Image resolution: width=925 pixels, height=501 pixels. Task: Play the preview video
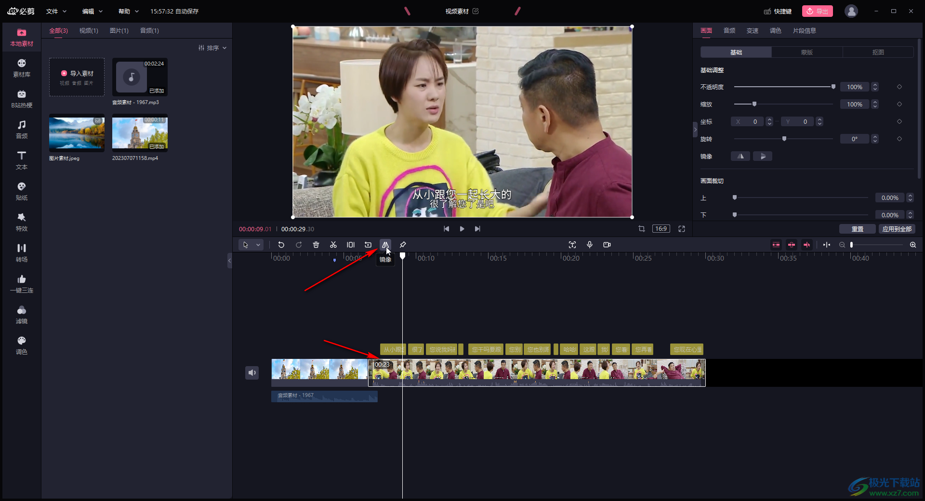(x=462, y=229)
